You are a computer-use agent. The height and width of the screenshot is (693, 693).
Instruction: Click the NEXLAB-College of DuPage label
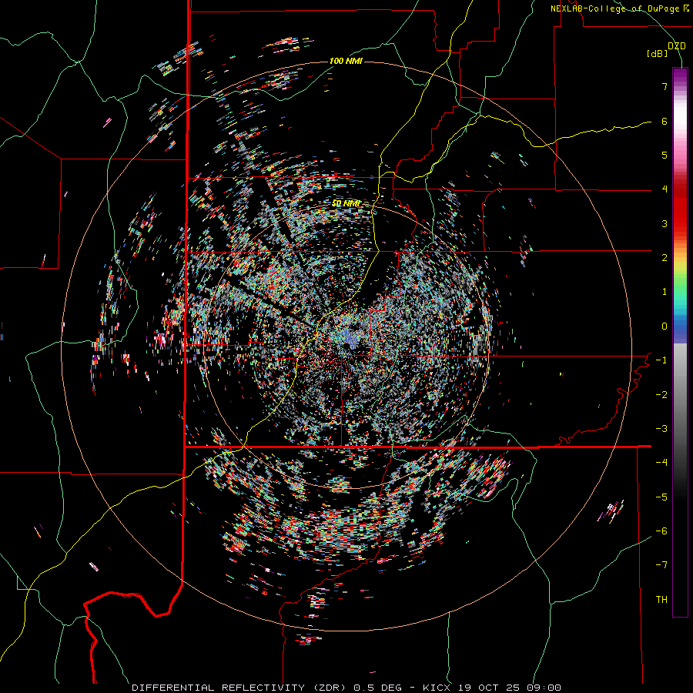point(619,8)
